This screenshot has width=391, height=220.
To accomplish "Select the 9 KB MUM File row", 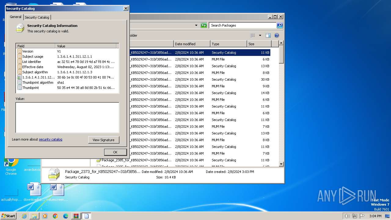I will [x=200, y=86].
